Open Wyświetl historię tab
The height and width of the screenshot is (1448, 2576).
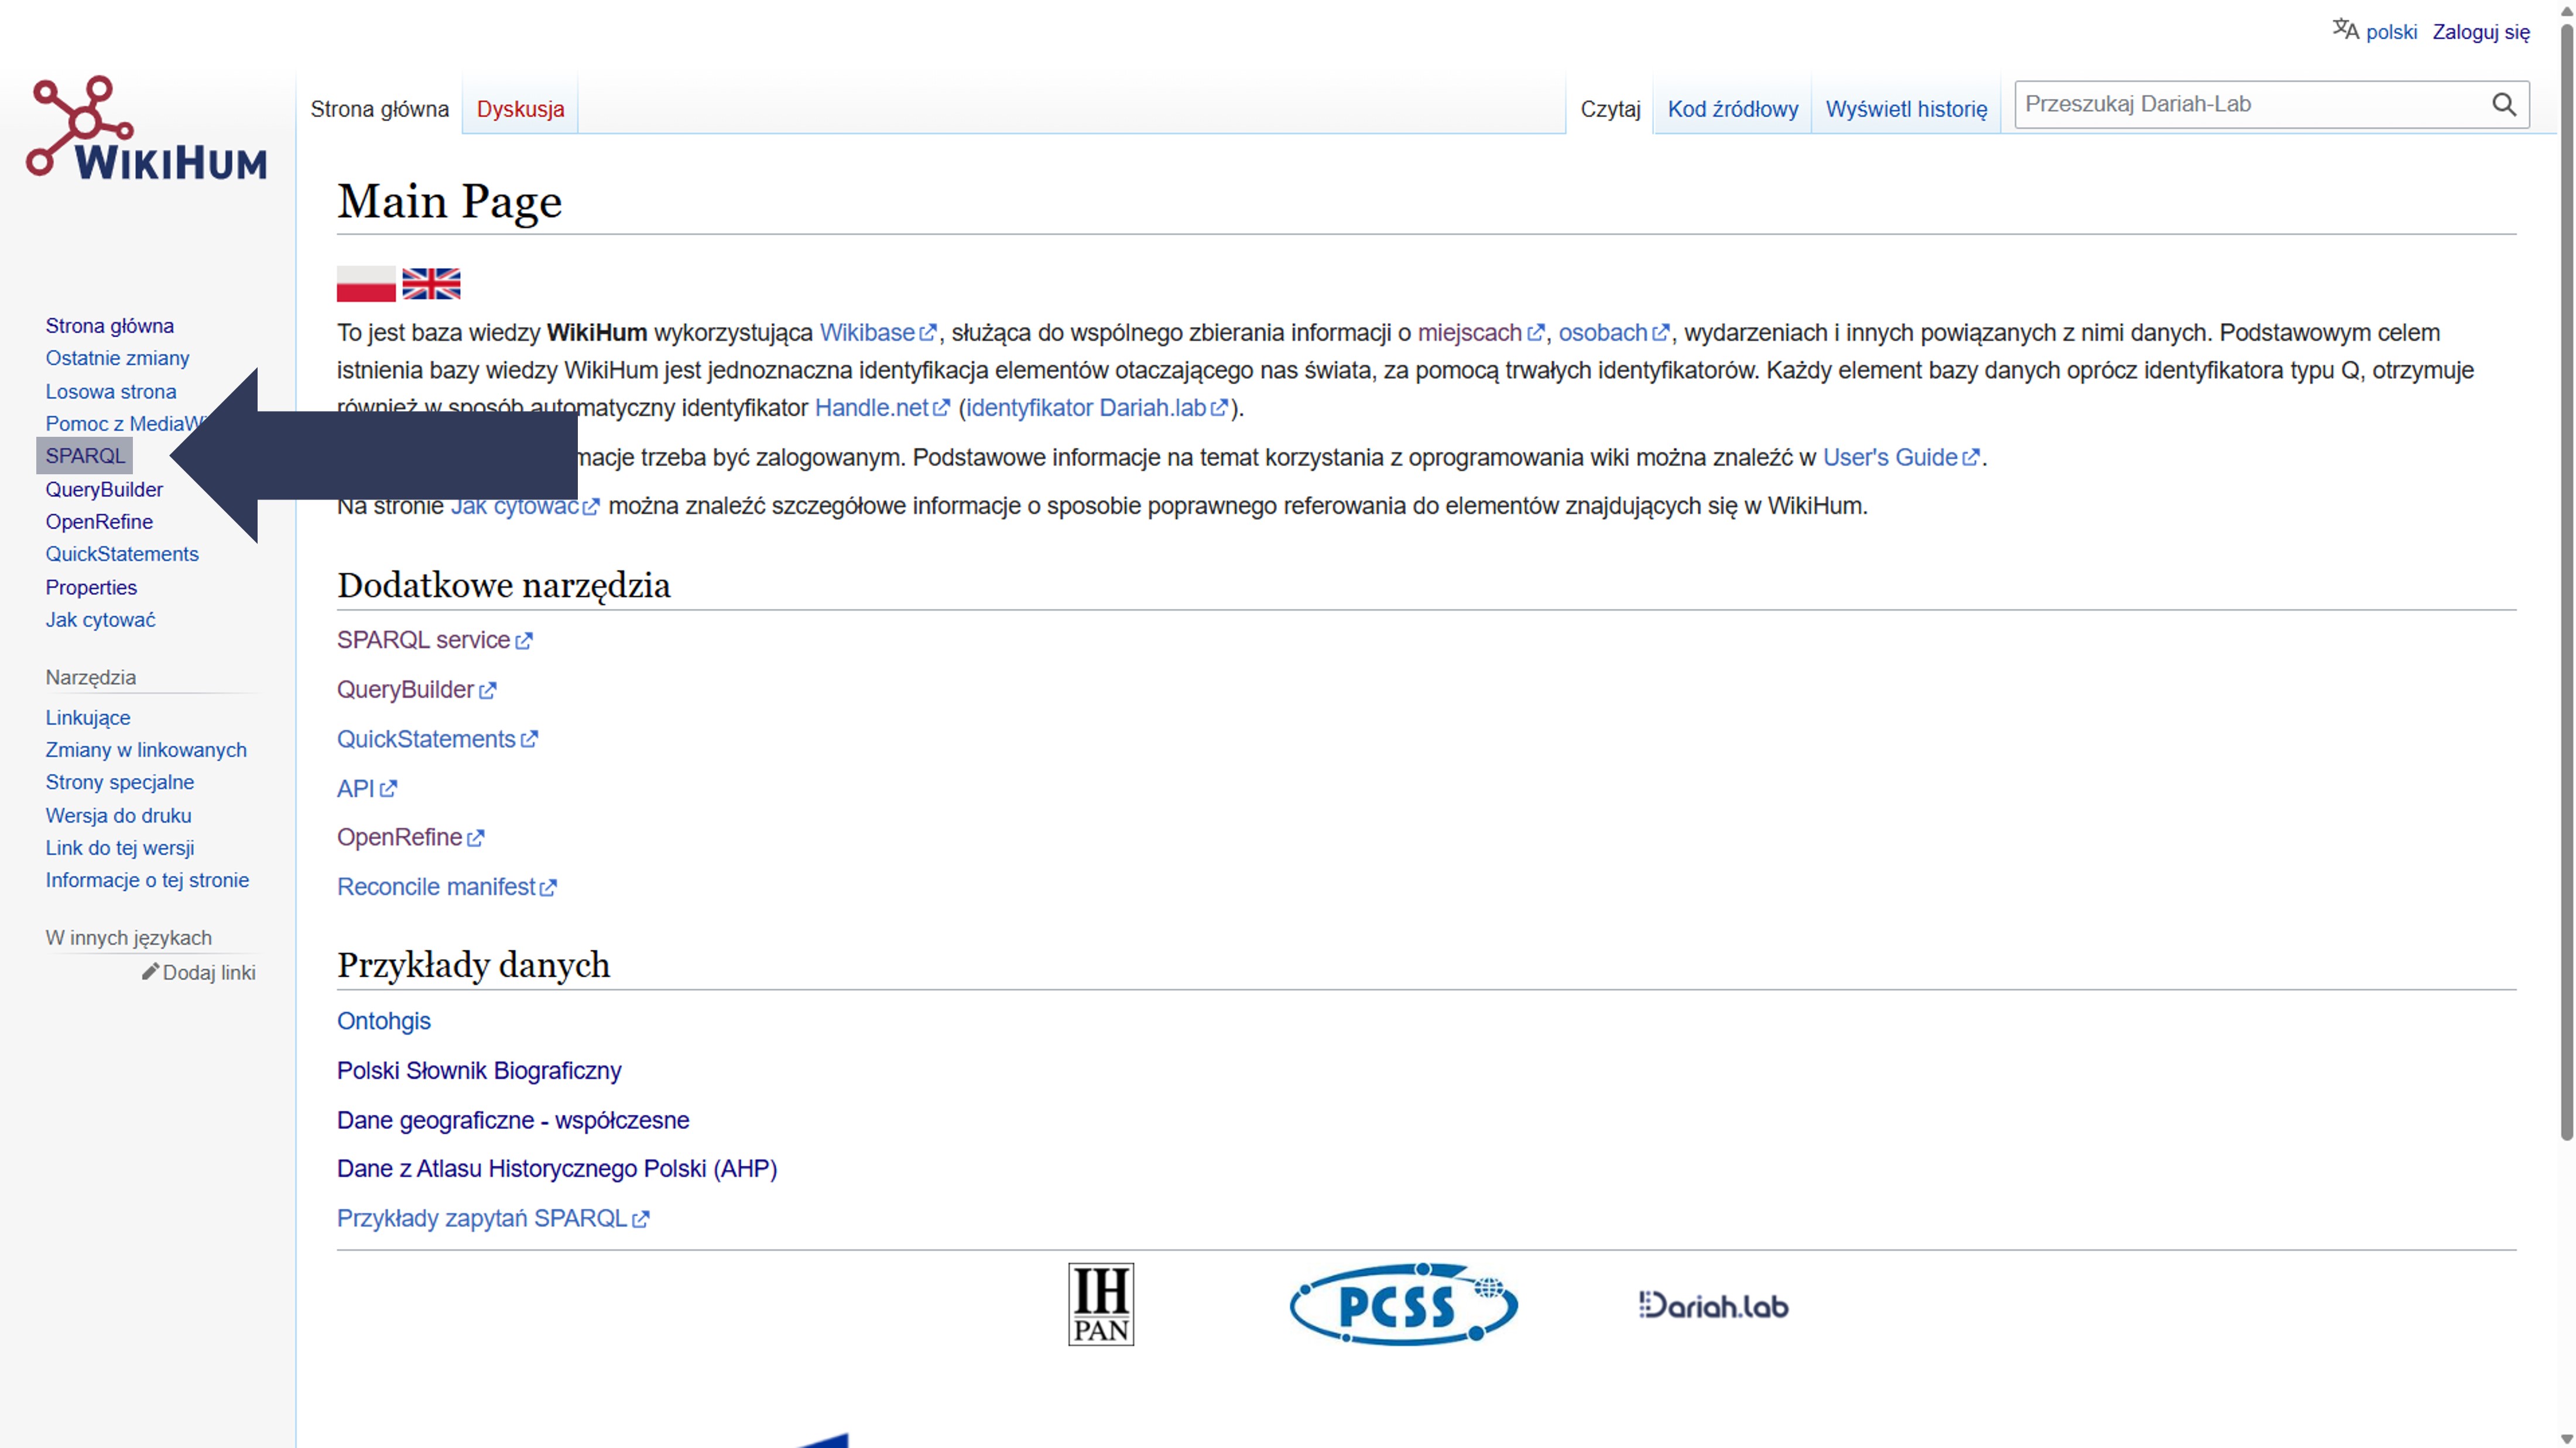pyautogui.click(x=1906, y=109)
